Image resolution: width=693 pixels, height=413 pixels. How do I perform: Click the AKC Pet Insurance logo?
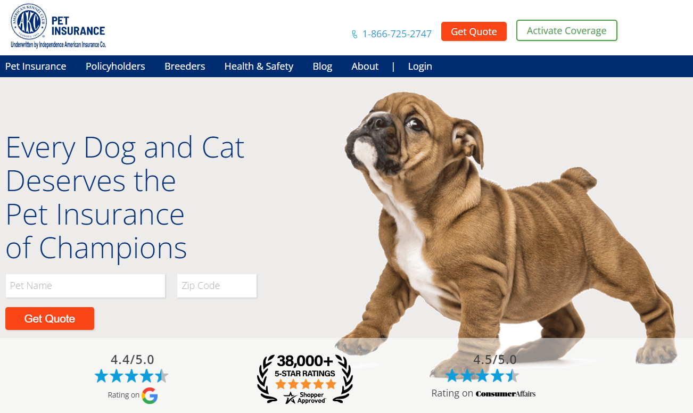58,26
